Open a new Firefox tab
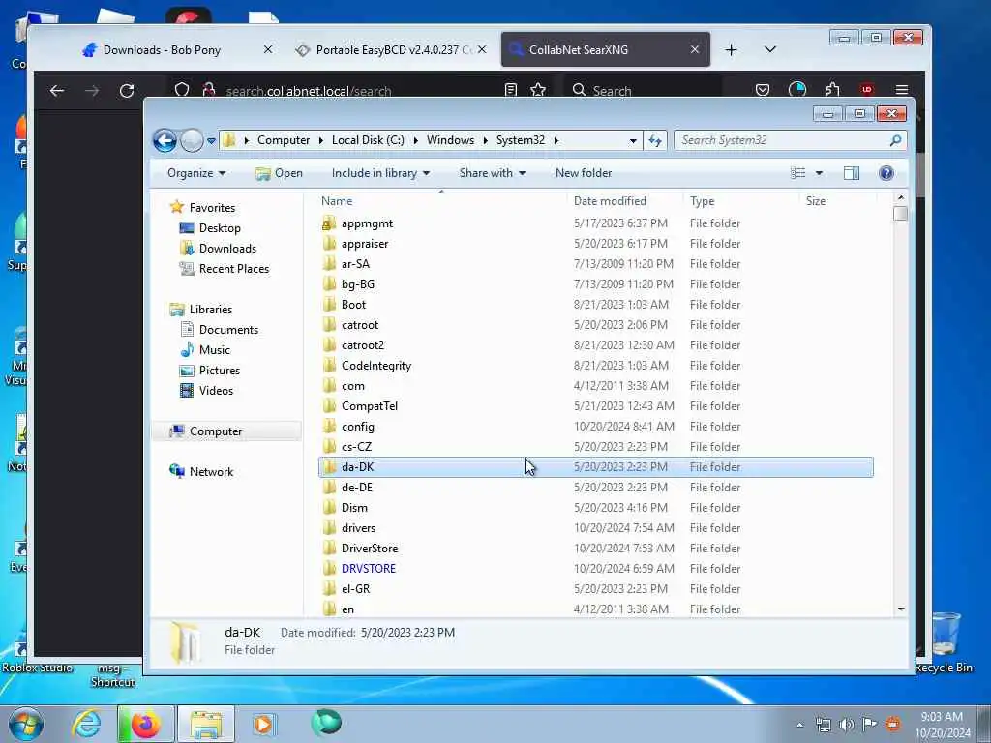 pos(732,50)
